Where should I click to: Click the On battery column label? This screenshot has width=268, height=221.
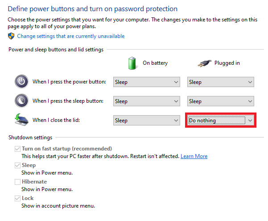[155, 63]
